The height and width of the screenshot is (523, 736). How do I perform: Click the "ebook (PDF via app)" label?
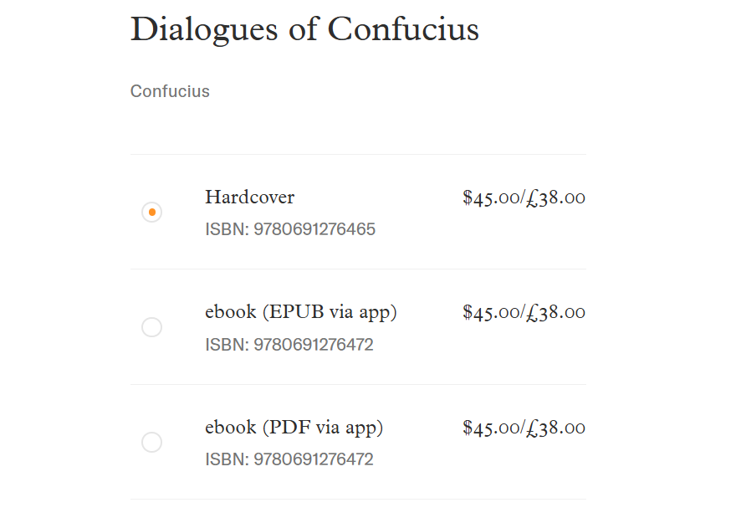[x=294, y=428]
